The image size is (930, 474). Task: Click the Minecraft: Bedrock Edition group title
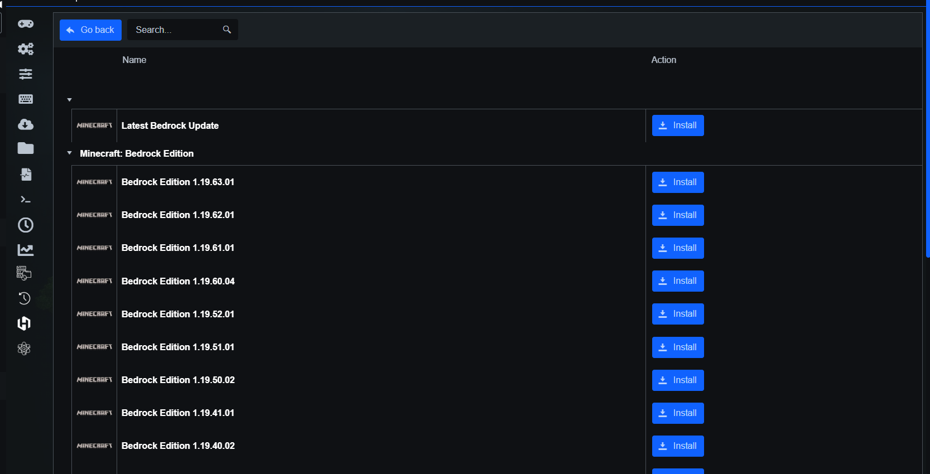click(x=137, y=153)
